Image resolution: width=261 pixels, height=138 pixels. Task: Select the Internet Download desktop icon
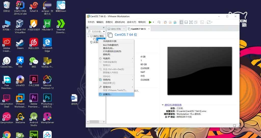pyautogui.click(x=61, y=26)
